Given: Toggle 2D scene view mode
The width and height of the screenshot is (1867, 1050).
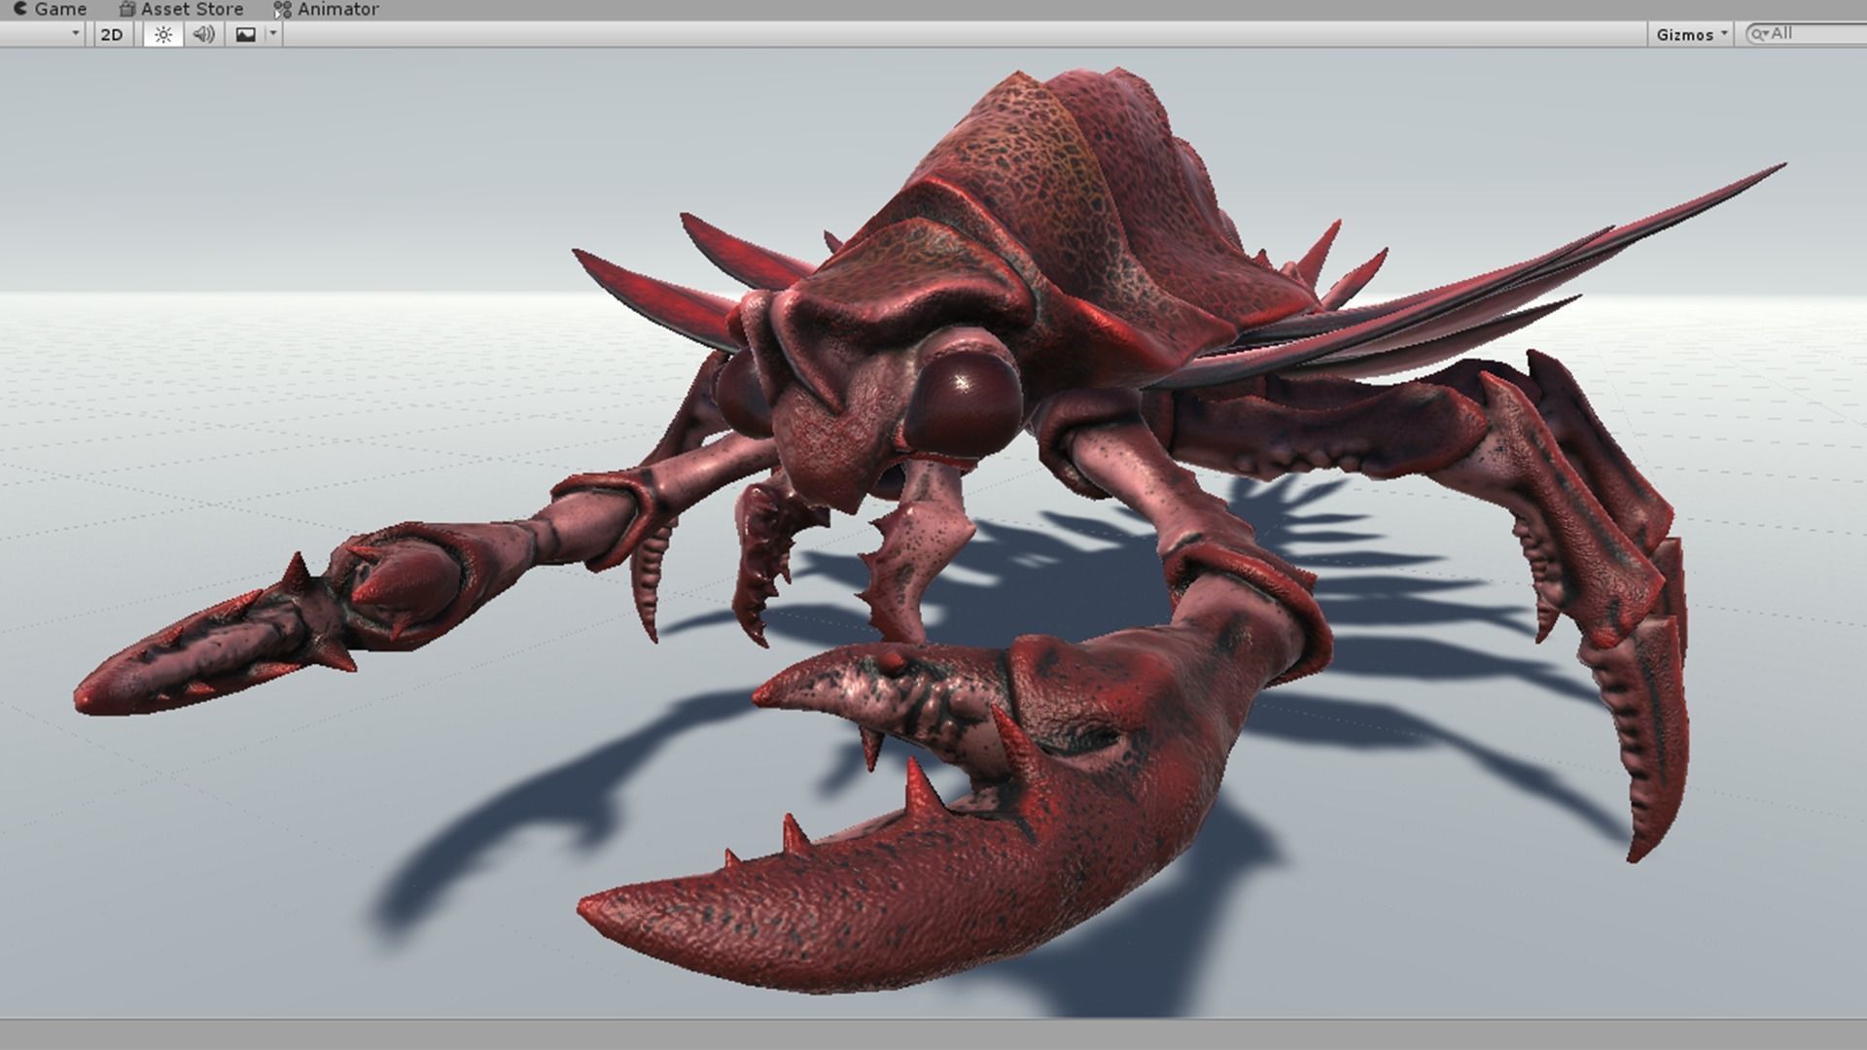Looking at the screenshot, I should coord(111,34).
